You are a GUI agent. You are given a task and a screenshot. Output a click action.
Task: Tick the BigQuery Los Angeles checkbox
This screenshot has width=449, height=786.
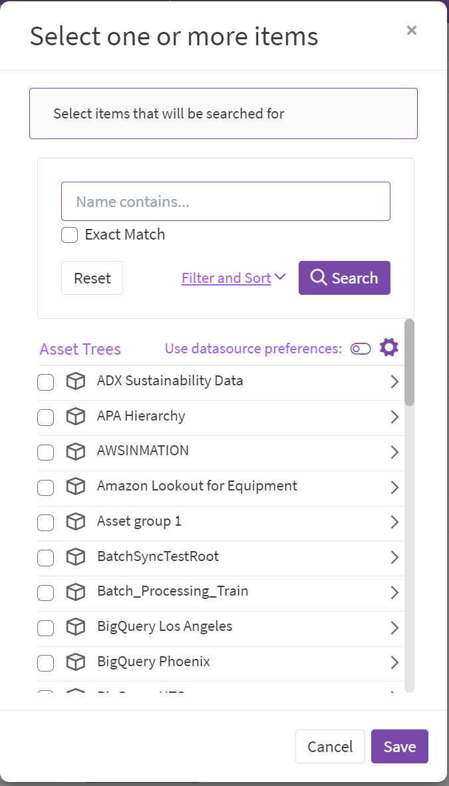click(45, 628)
